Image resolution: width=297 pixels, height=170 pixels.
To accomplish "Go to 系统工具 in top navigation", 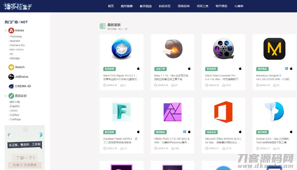I will (202, 6).
